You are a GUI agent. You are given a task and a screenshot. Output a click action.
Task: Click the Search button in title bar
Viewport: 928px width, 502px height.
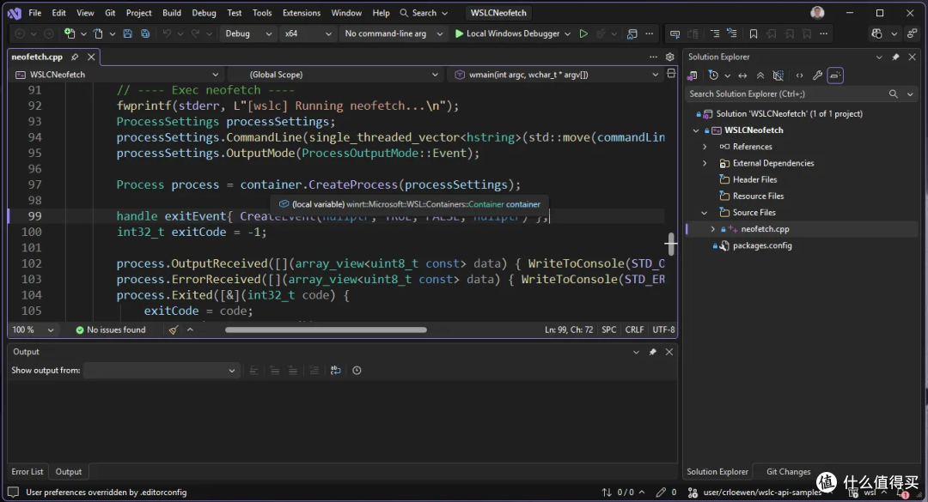tap(424, 12)
